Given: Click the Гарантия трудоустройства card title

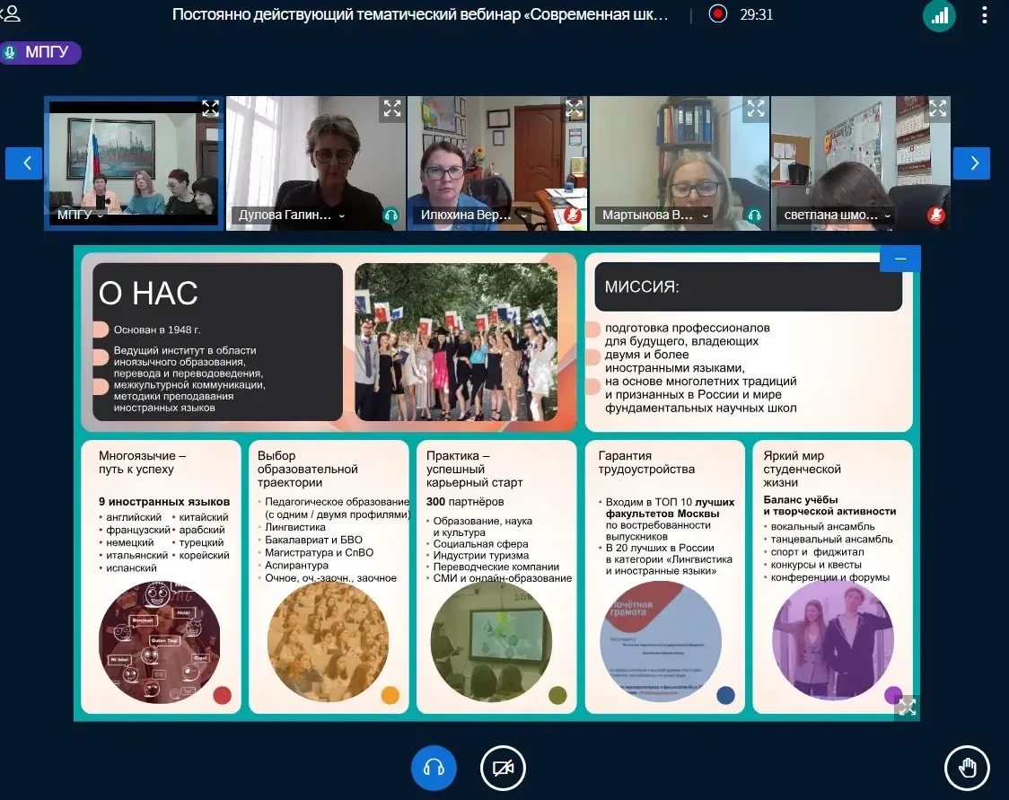Looking at the screenshot, I should pos(646,462).
